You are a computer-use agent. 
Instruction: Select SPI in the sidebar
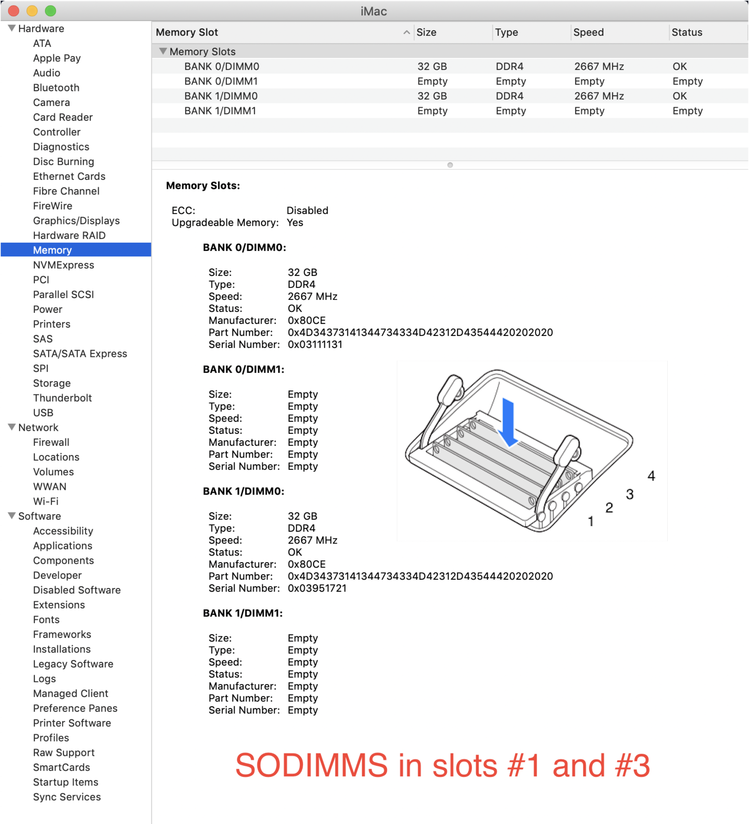[41, 368]
